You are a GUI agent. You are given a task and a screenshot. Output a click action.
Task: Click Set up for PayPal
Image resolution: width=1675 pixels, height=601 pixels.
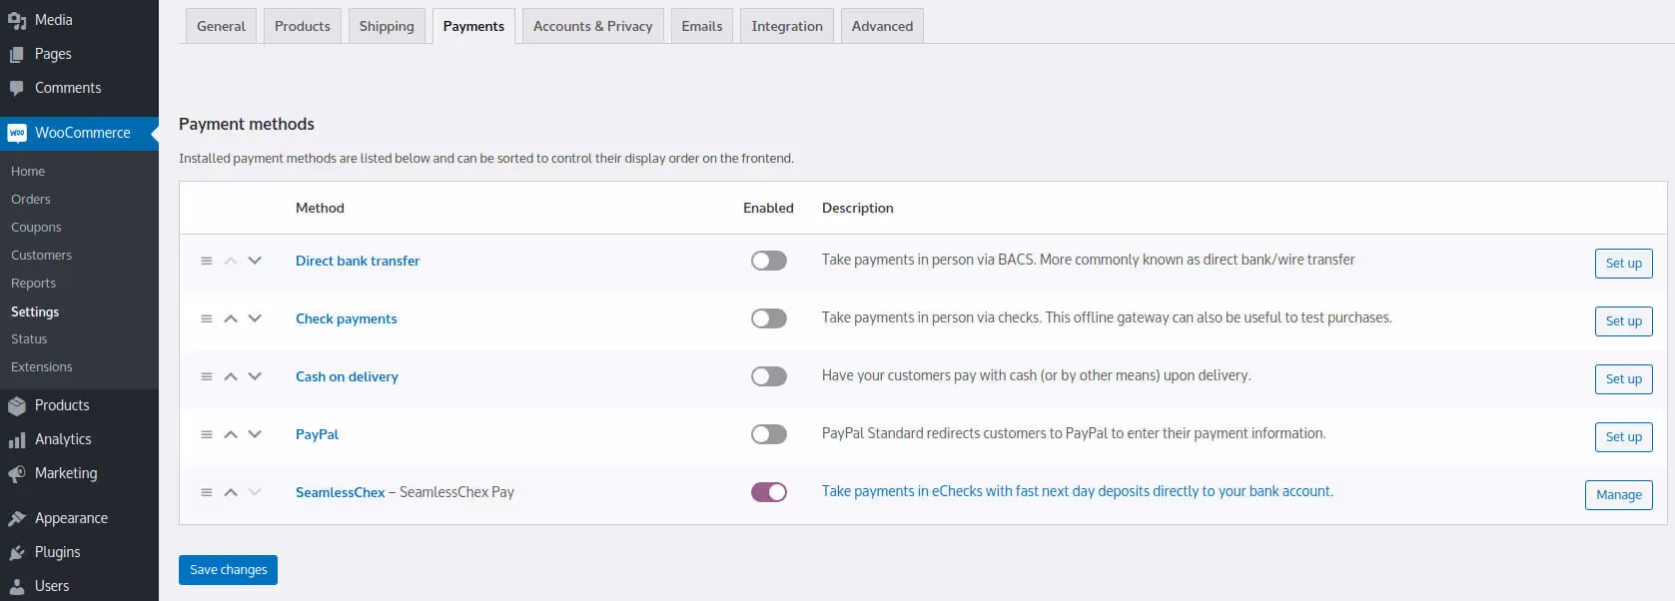[1623, 437]
